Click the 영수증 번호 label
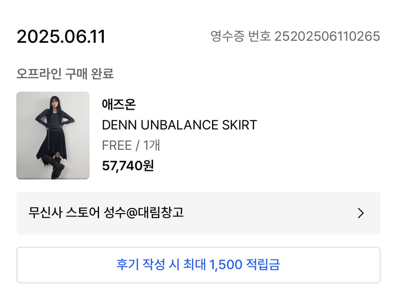Viewport: 397px width, 299px height. 240,36
